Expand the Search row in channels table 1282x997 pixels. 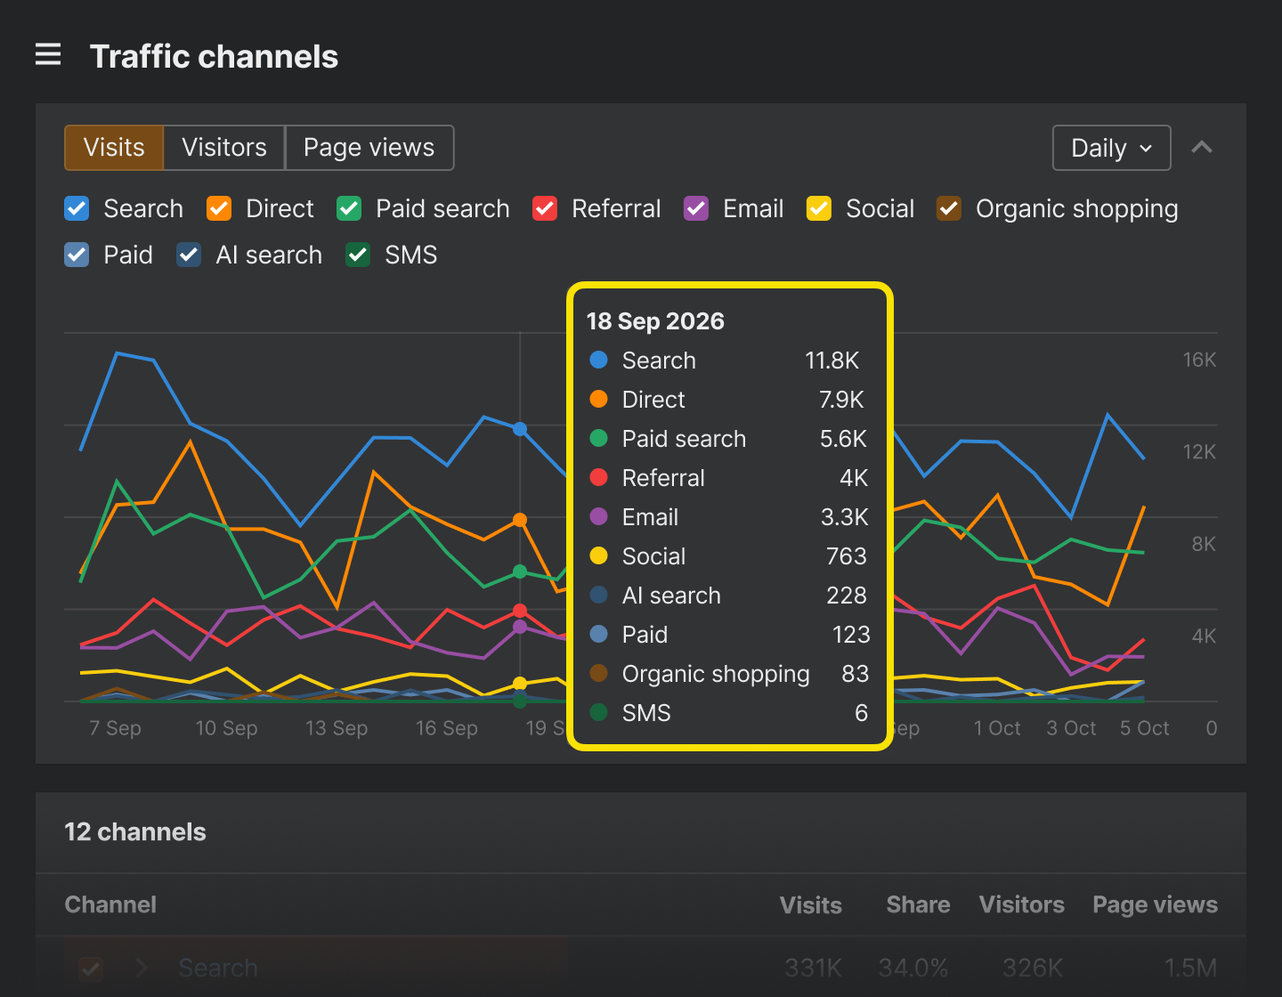[142, 968]
